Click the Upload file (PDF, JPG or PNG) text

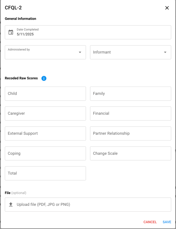(43, 205)
